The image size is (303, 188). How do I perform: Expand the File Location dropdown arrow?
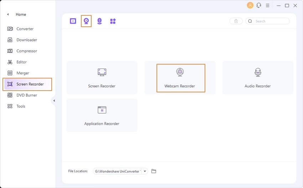(145, 171)
